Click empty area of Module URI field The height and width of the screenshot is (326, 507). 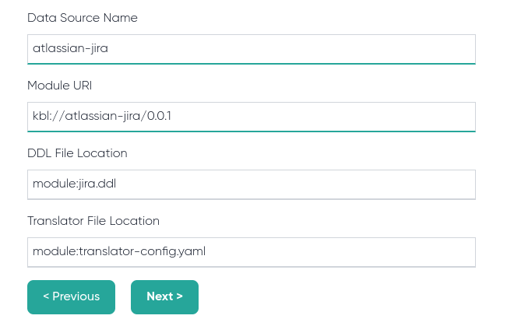pyautogui.click(x=323, y=117)
